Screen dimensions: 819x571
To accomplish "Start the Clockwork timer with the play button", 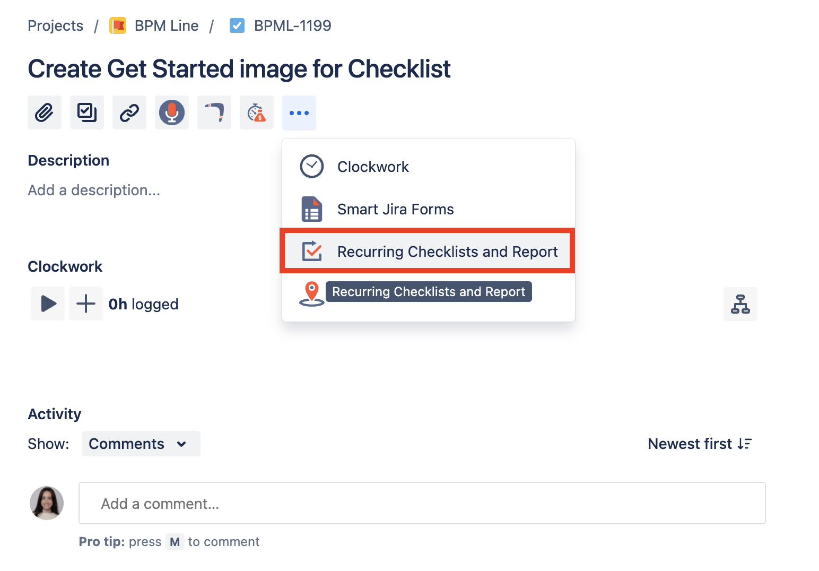I will click(47, 304).
